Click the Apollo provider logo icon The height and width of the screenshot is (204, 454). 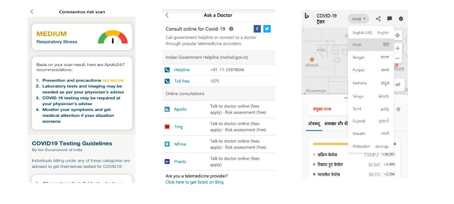pos(167,109)
